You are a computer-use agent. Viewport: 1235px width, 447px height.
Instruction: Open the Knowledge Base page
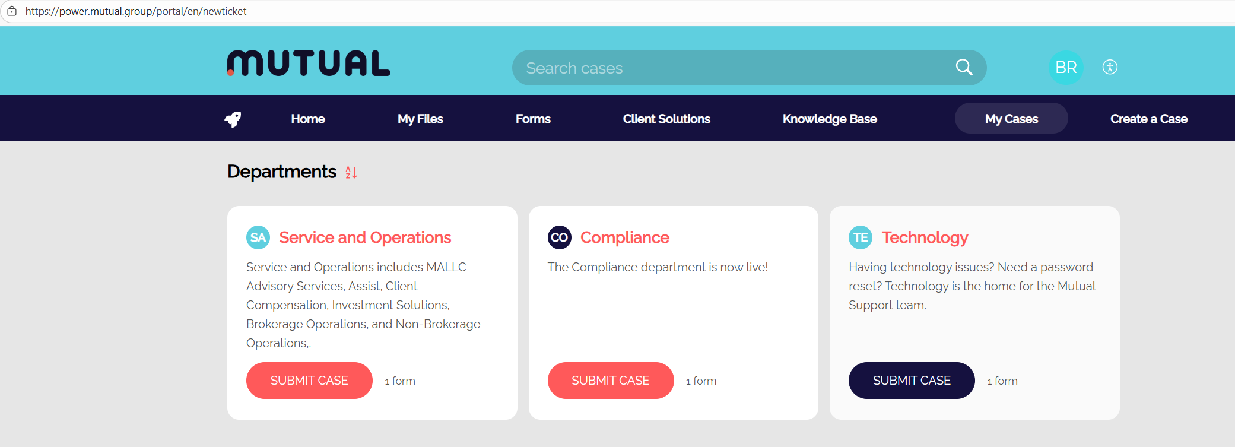829,119
